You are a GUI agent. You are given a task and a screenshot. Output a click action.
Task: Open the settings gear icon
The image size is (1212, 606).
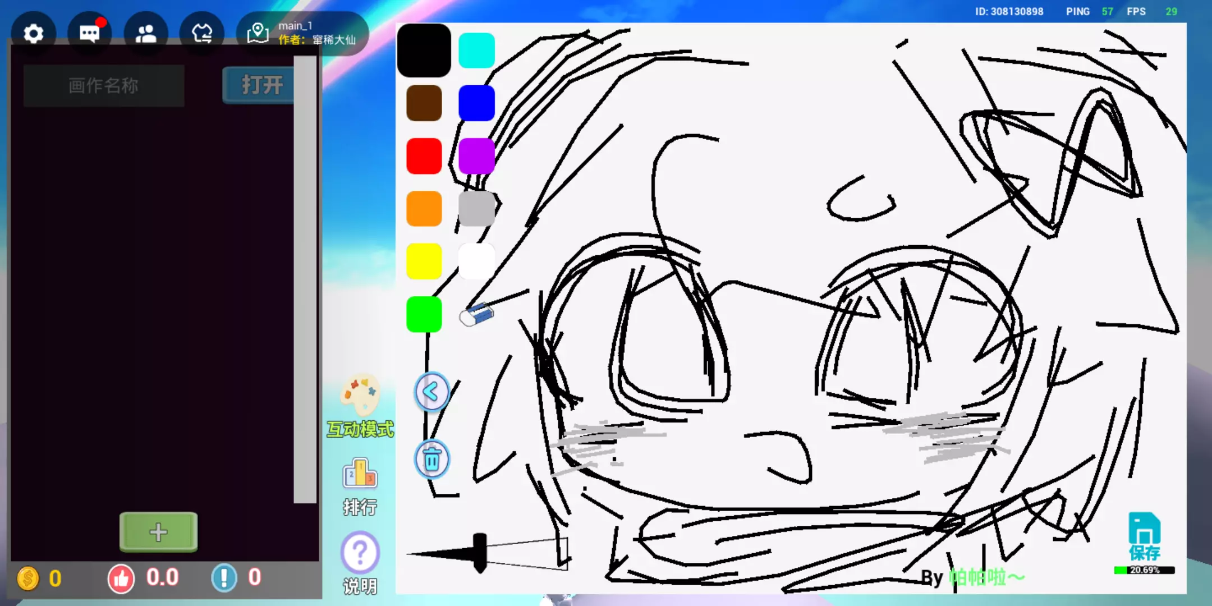(33, 34)
